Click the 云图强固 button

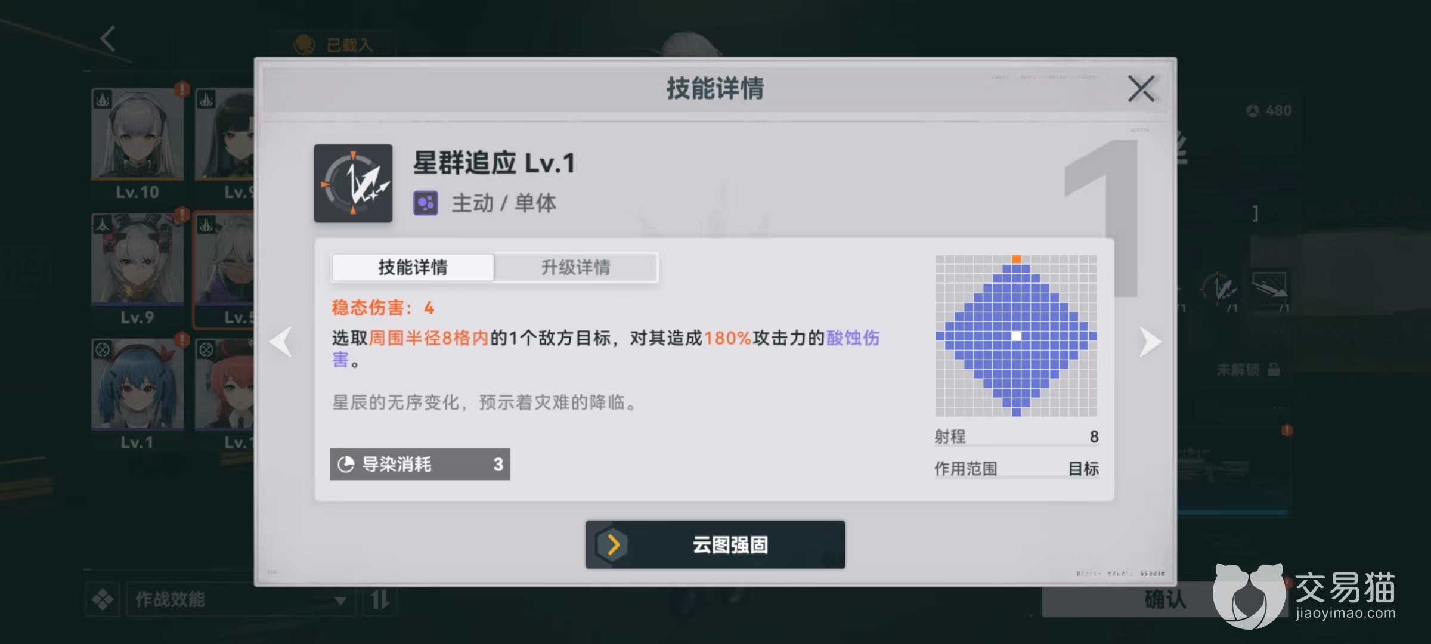[715, 544]
